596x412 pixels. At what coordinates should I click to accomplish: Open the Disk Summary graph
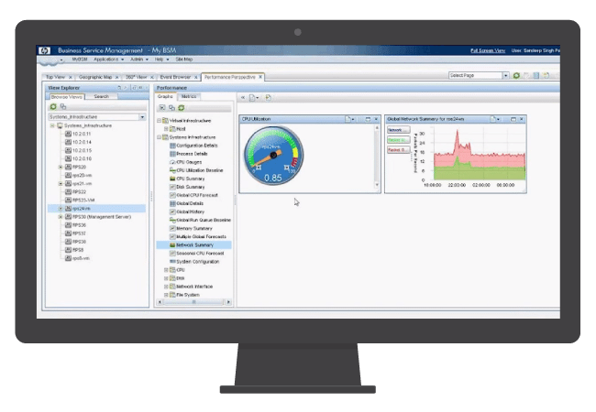[x=187, y=187]
